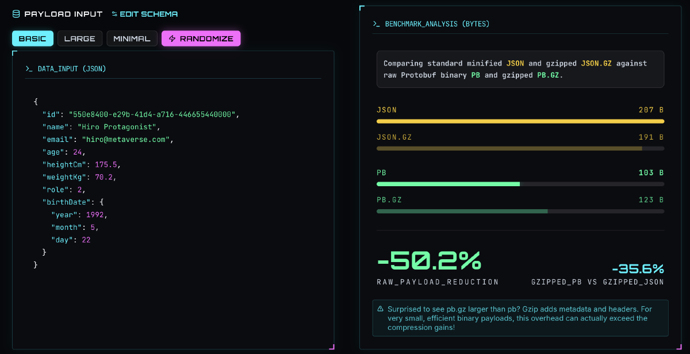Click the green PB size bar
690x354 pixels.
click(520, 184)
